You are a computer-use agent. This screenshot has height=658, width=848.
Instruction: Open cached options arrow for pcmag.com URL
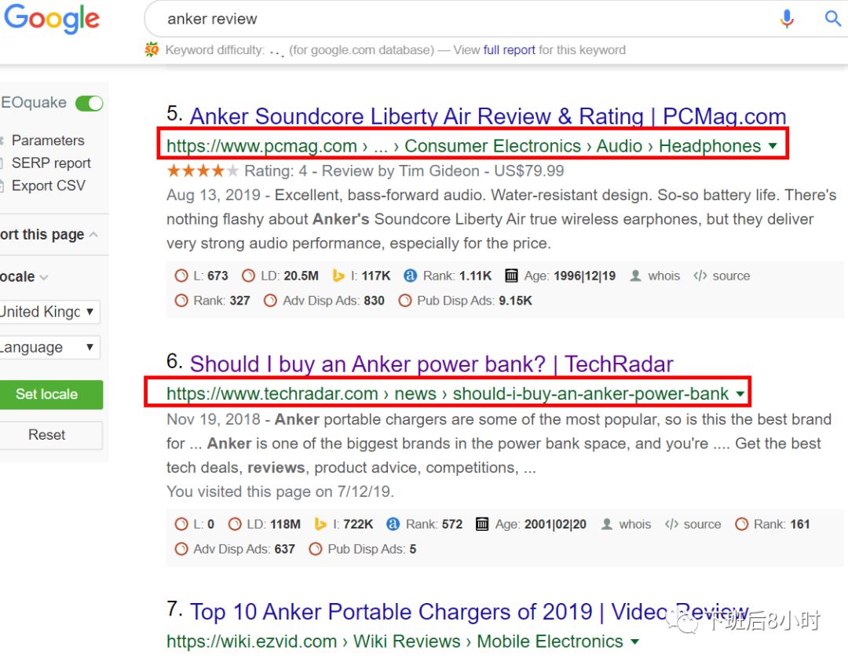[773, 145]
